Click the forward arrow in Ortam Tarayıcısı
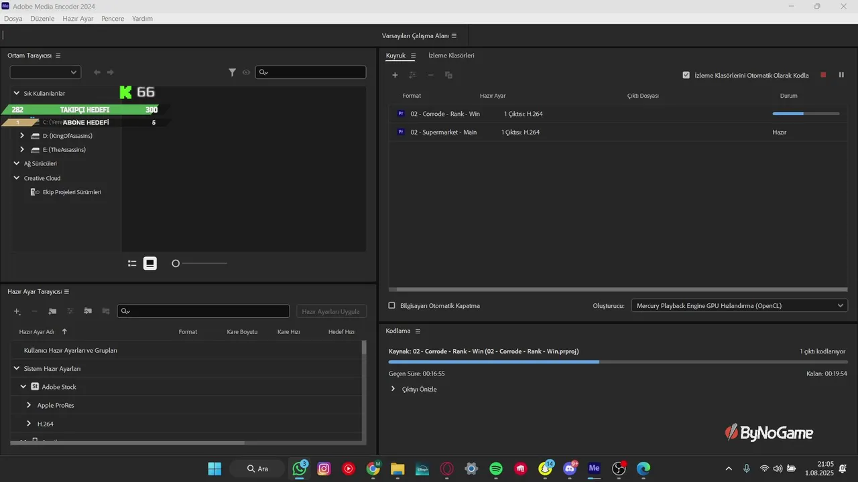The image size is (858, 482). [111, 72]
